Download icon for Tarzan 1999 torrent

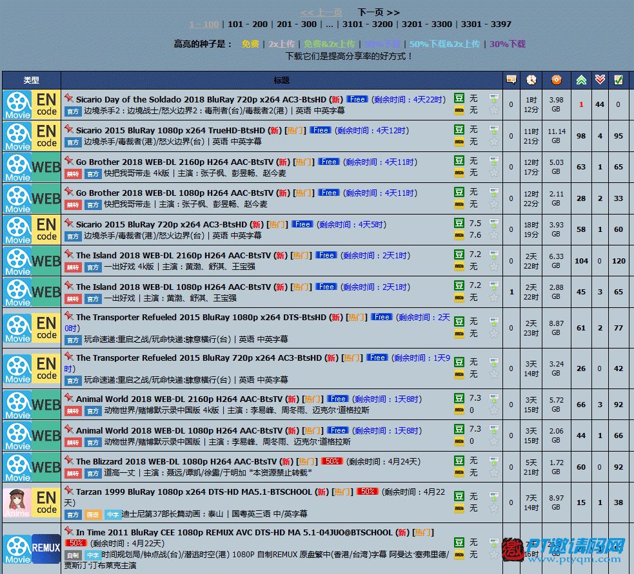(x=493, y=495)
